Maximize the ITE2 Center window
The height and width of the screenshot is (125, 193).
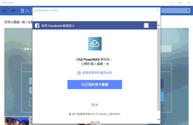pos(180,3)
